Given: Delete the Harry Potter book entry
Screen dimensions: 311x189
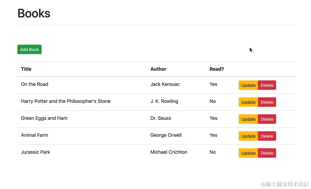Looking at the screenshot, I should [x=267, y=102].
